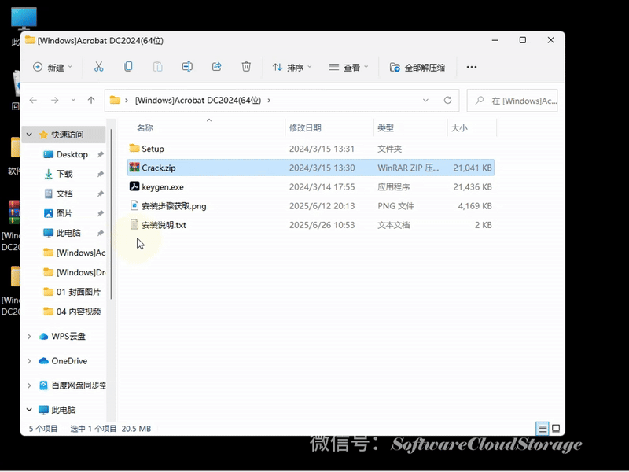Delete selected item using trash icon

click(x=247, y=67)
